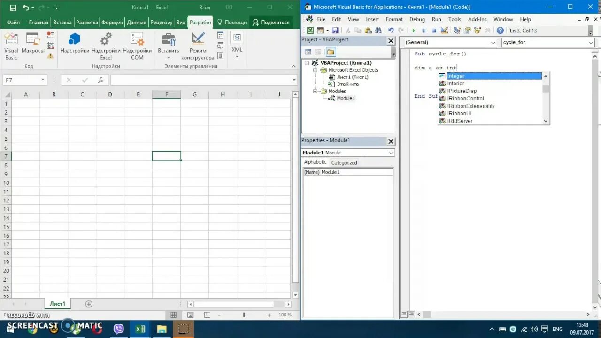Viewport: 601px width, 338px height.
Task: Switch to the Данные ribbon tab
Action: pos(136,23)
